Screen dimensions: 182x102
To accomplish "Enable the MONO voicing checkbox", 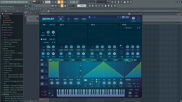I will click(x=127, y=84).
